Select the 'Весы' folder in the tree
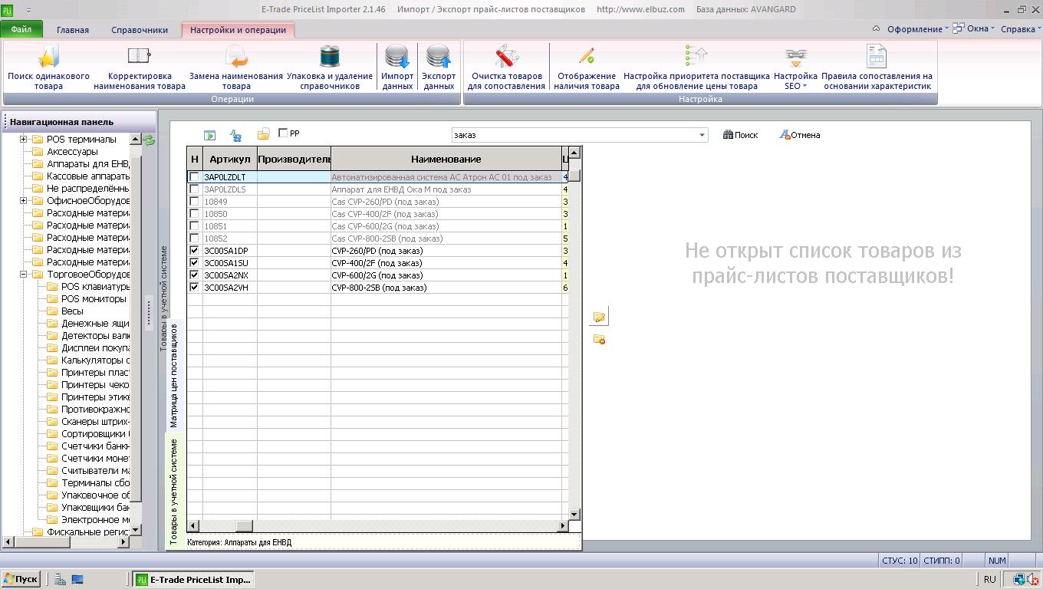Image resolution: width=1043 pixels, height=589 pixels. (72, 311)
